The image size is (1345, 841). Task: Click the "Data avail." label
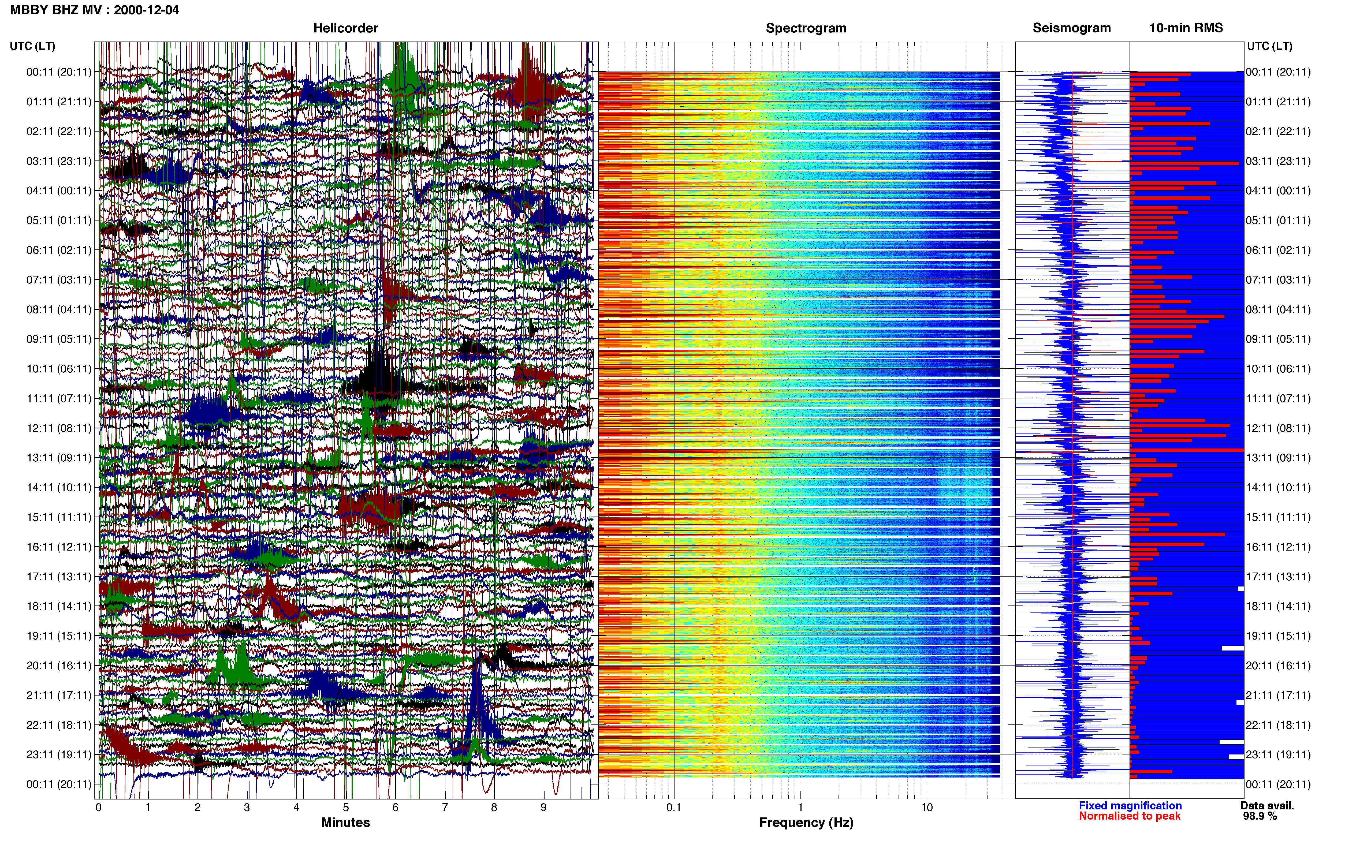tap(1267, 805)
